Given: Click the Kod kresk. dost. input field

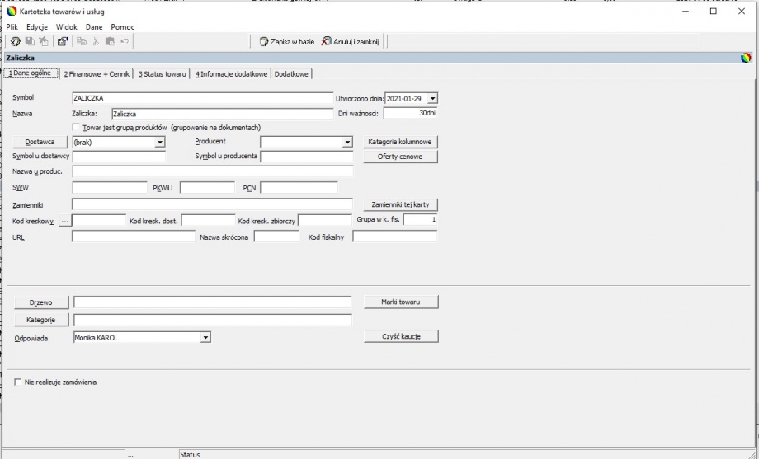Looking at the screenshot, I should [208, 221].
